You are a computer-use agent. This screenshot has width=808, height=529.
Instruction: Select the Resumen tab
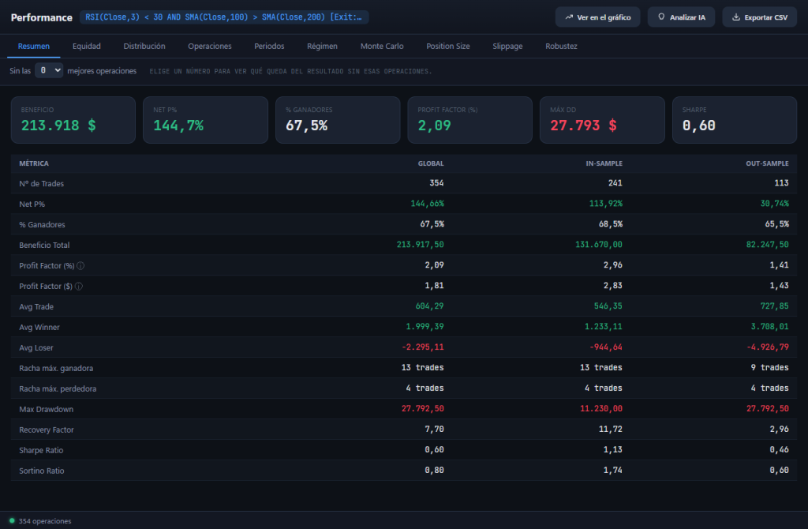coord(34,46)
